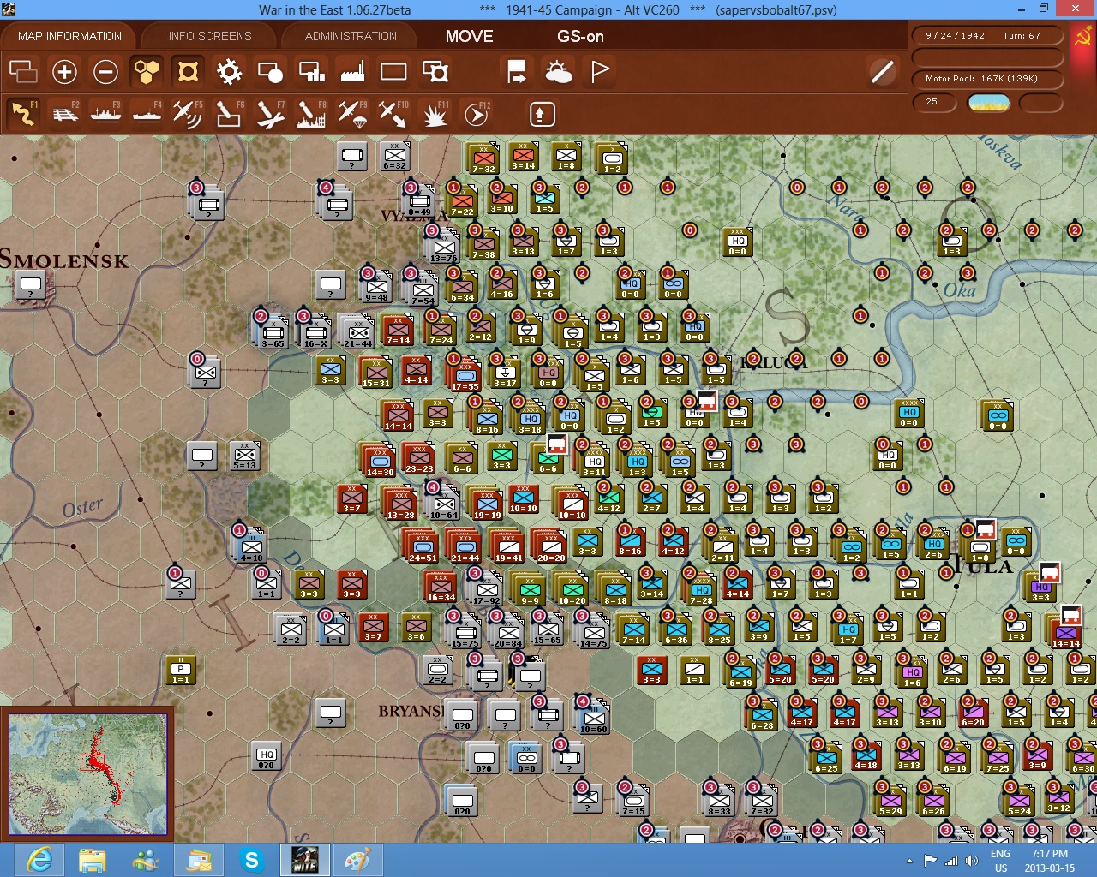The height and width of the screenshot is (877, 1097).
Task: Click the pennant flag toolbar icon
Action: click(x=600, y=71)
